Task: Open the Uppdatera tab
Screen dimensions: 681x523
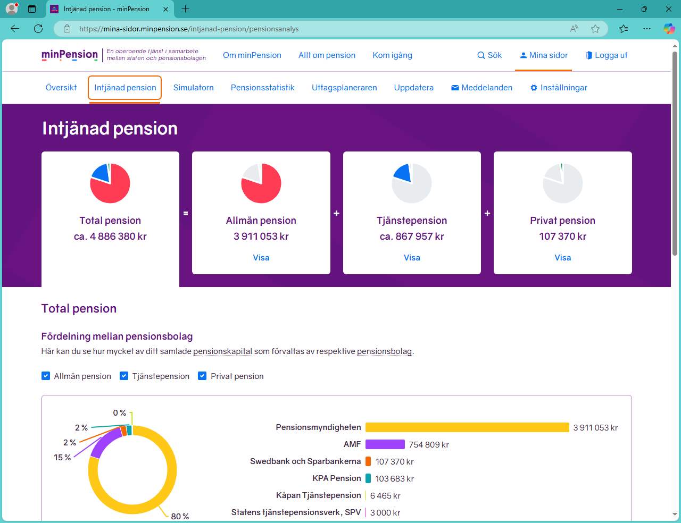Action: pyautogui.click(x=414, y=88)
